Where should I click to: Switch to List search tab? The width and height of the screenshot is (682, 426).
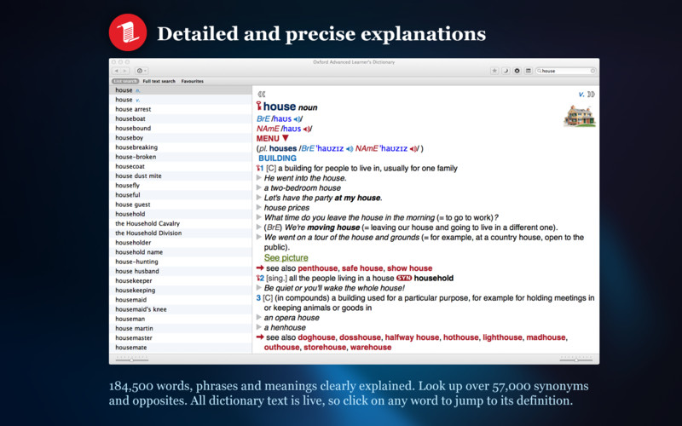point(125,81)
